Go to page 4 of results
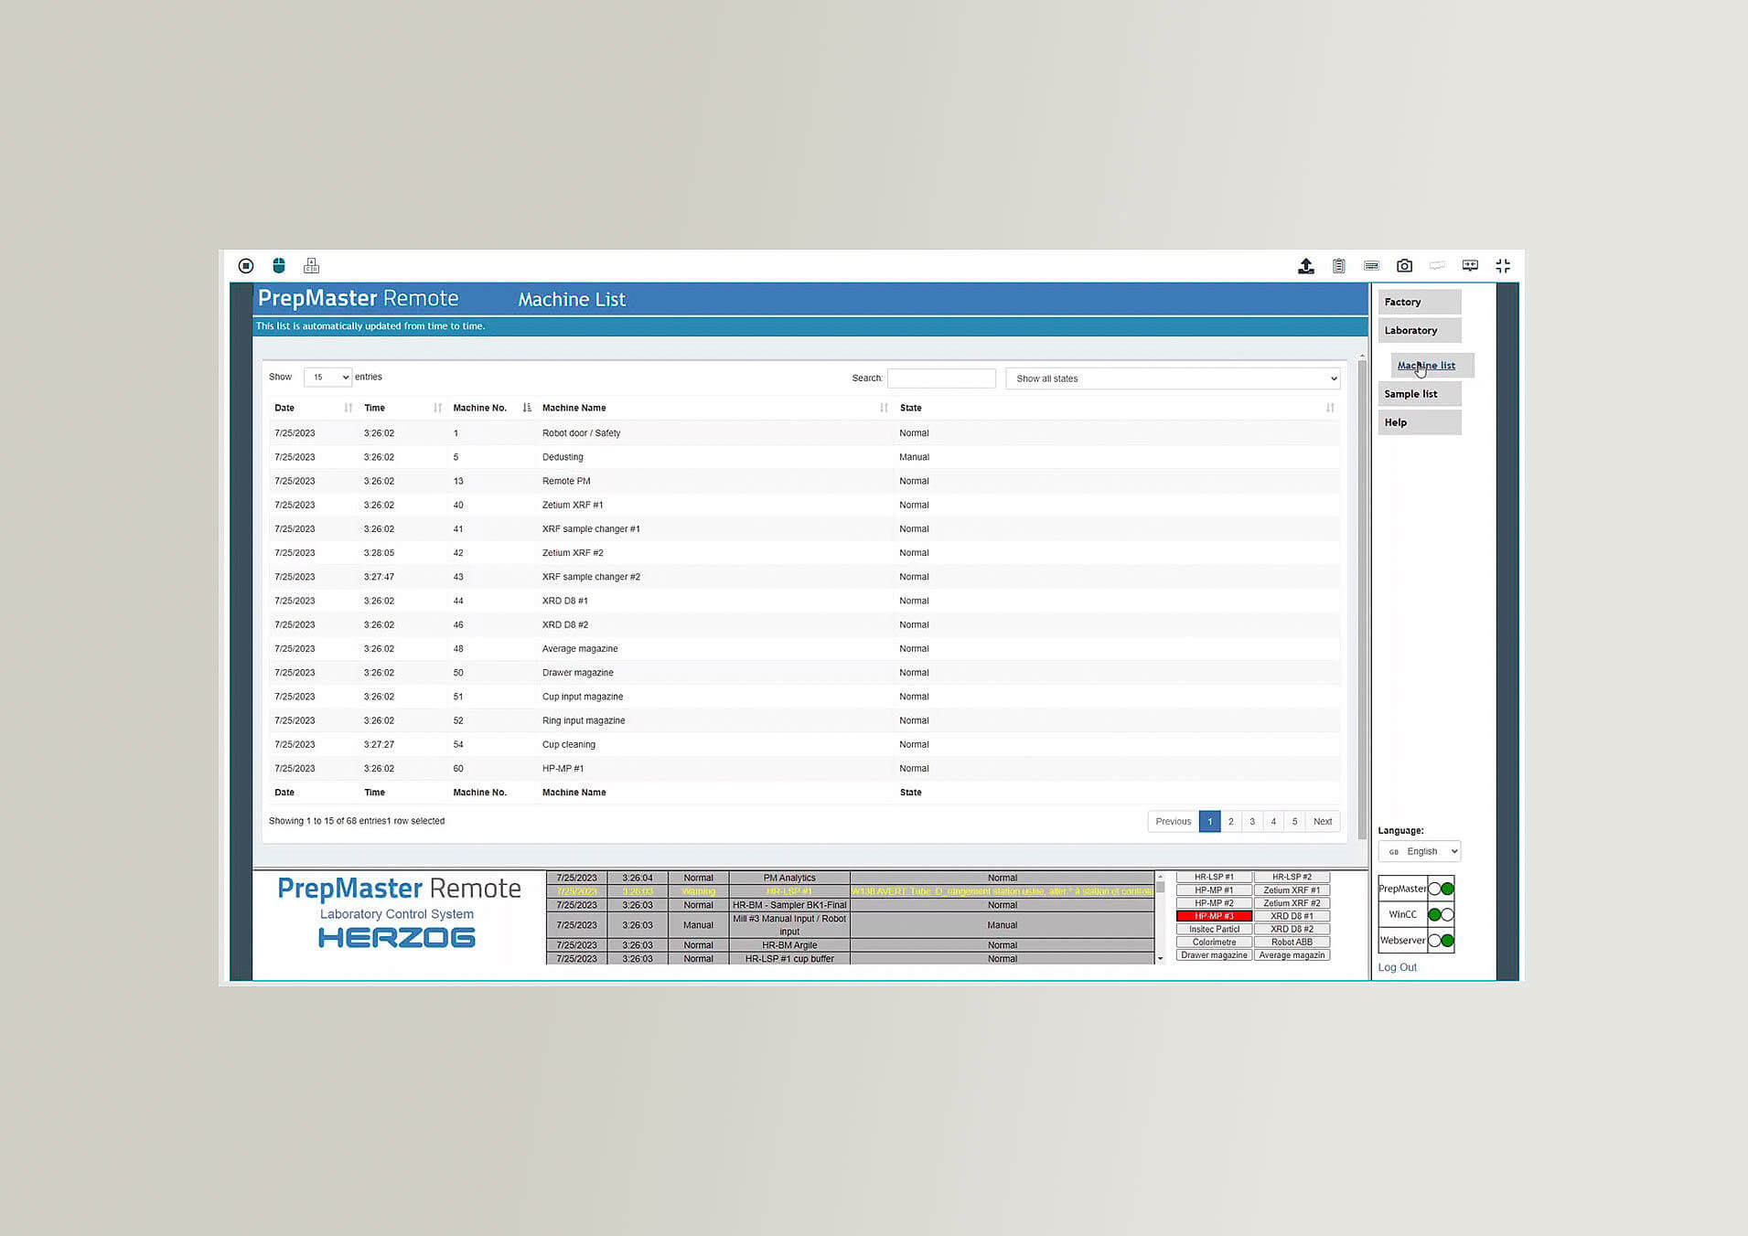The height and width of the screenshot is (1236, 1748). [x=1273, y=821]
